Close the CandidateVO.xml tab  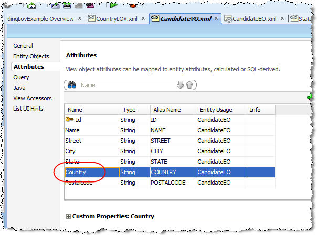tap(216, 19)
